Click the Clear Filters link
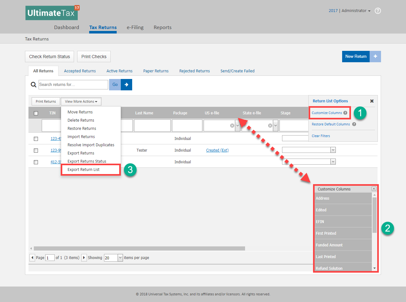The width and height of the screenshot is (406, 302). pos(321,136)
